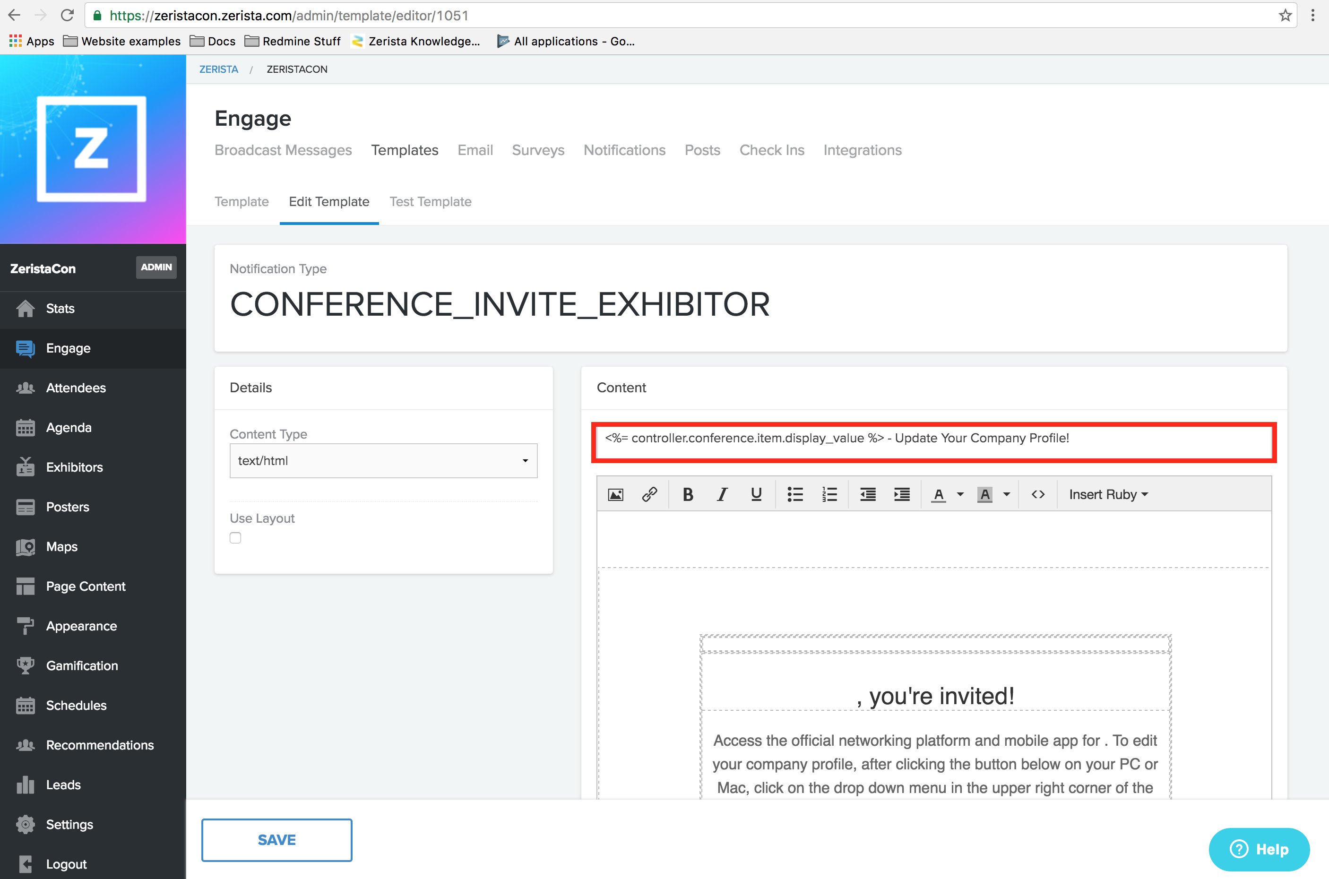Viewport: 1329px width, 879px height.
Task: Open the Redmine Stuff bookmark folder
Action: pos(293,41)
